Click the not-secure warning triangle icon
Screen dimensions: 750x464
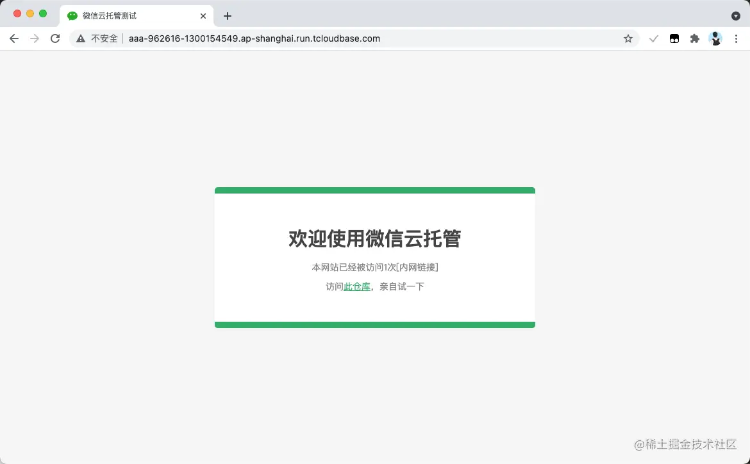[x=81, y=38]
